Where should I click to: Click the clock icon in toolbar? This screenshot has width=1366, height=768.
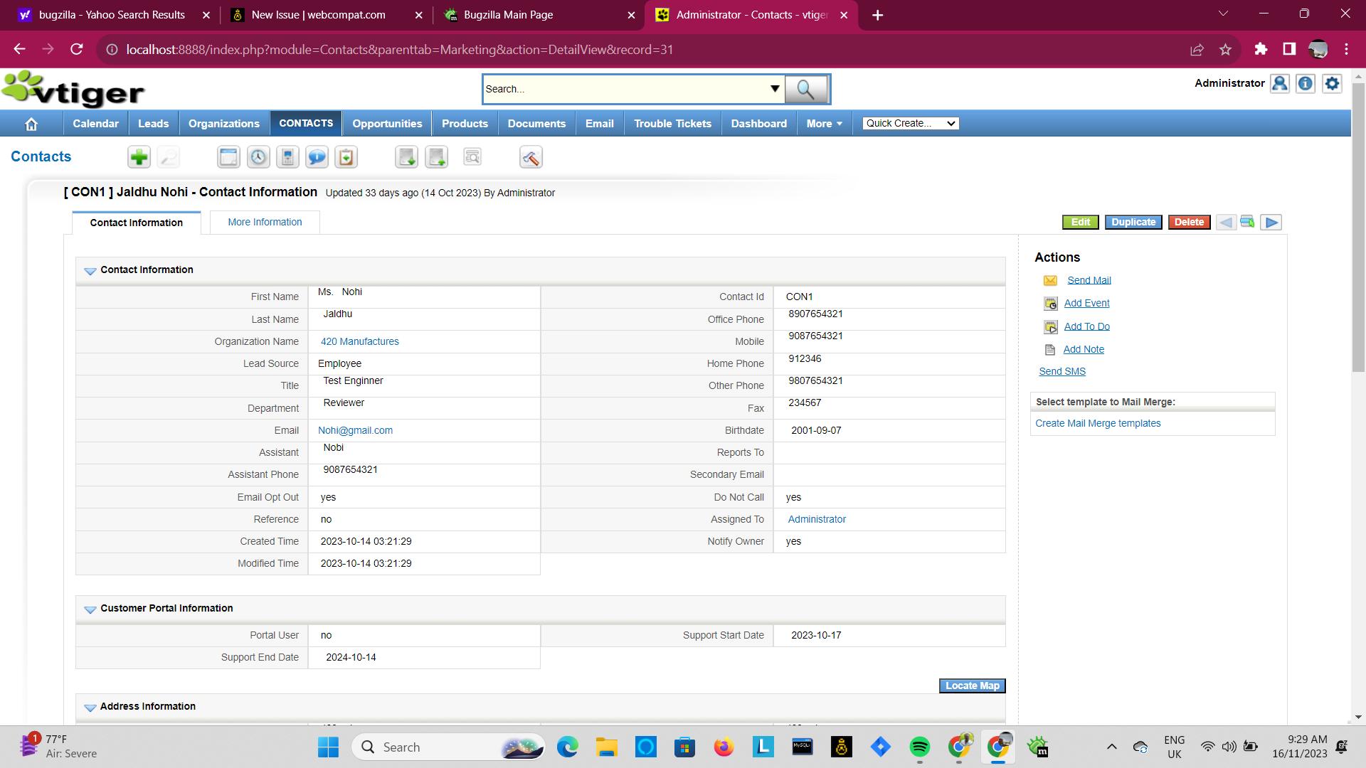258,157
